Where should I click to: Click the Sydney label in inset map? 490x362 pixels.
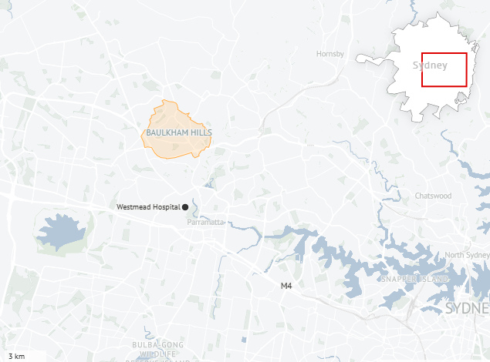click(x=430, y=65)
